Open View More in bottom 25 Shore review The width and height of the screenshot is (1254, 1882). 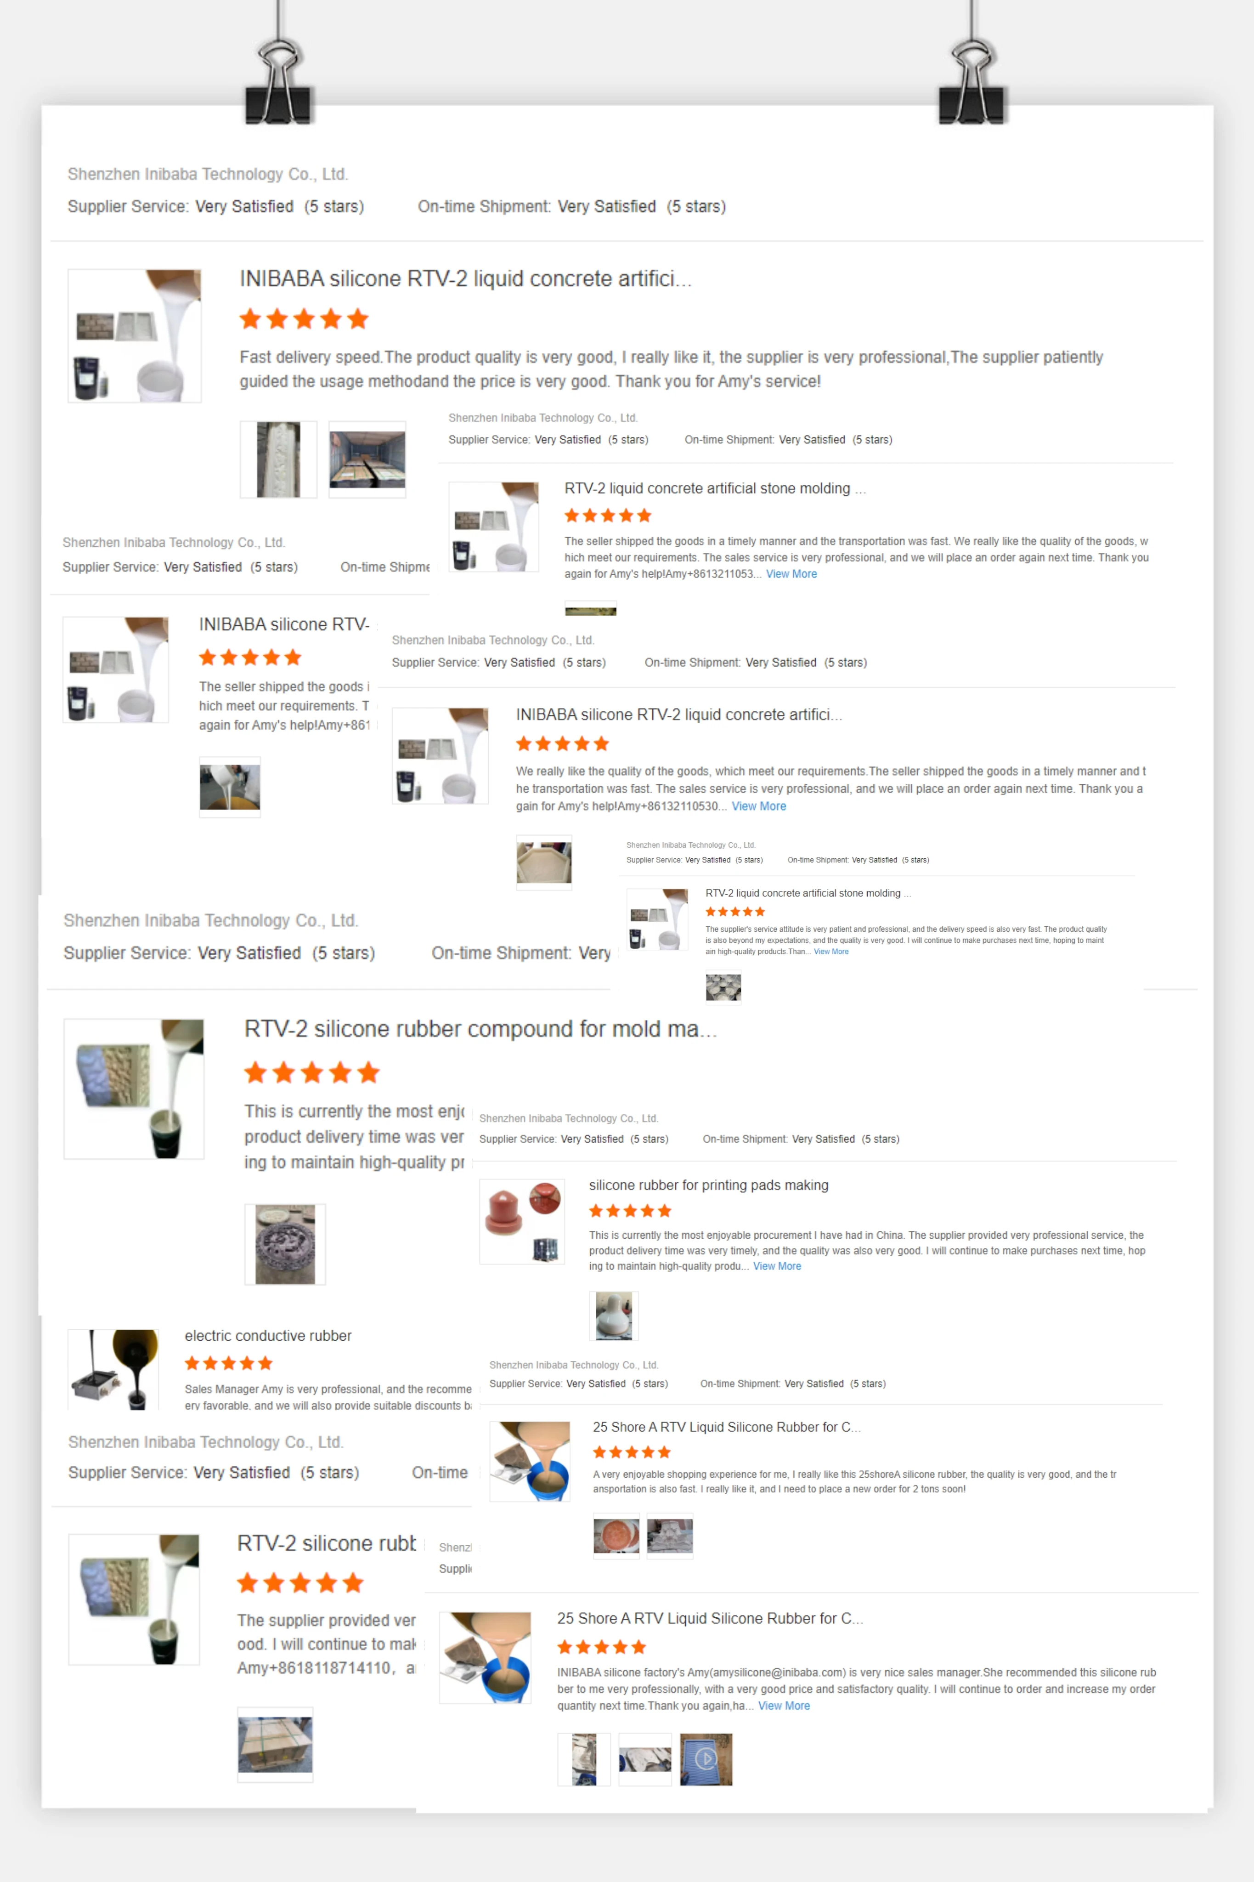tap(784, 1706)
